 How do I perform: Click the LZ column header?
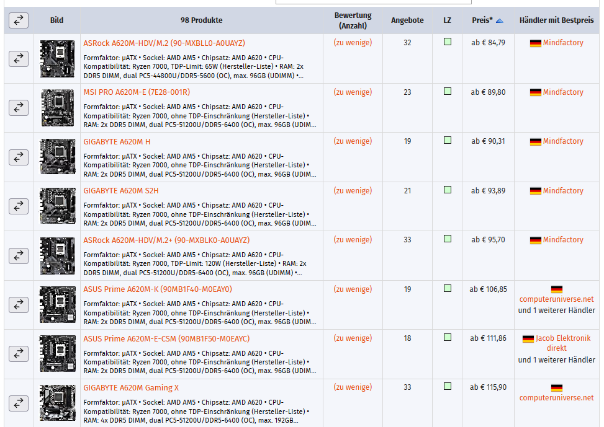447,20
